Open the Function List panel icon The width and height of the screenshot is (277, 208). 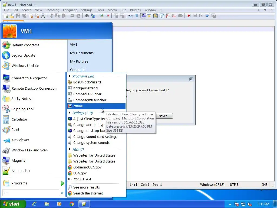[x=168, y=16]
